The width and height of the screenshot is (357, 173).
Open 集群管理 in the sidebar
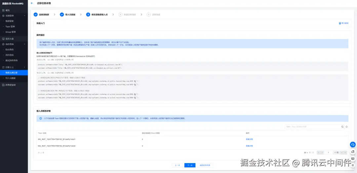pos(10,21)
